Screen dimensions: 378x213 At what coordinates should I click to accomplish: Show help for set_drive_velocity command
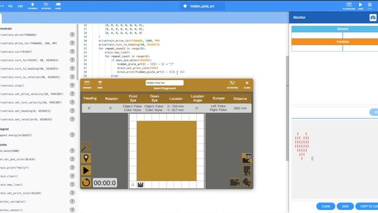pos(72,93)
